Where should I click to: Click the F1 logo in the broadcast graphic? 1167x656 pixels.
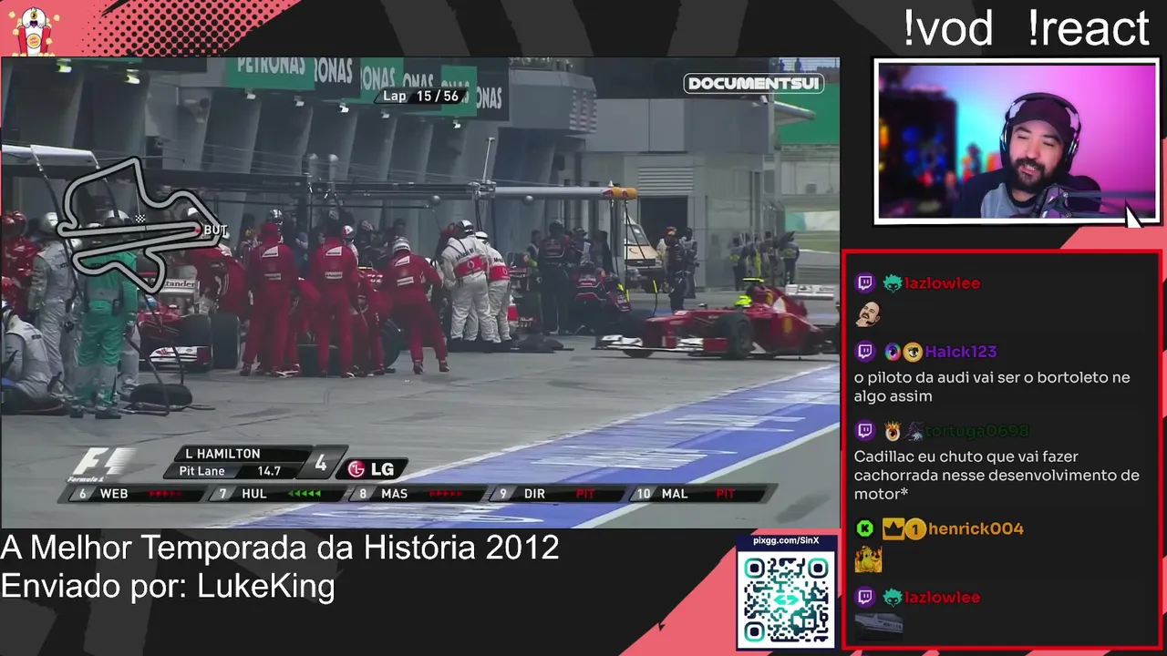(102, 464)
